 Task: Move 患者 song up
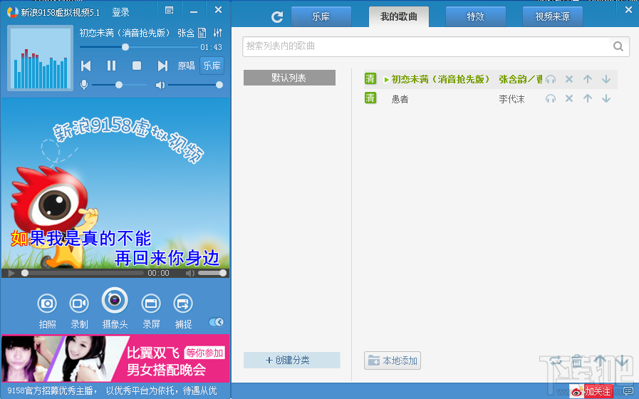(587, 98)
